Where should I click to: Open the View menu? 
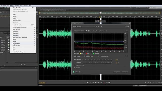click(21, 6)
